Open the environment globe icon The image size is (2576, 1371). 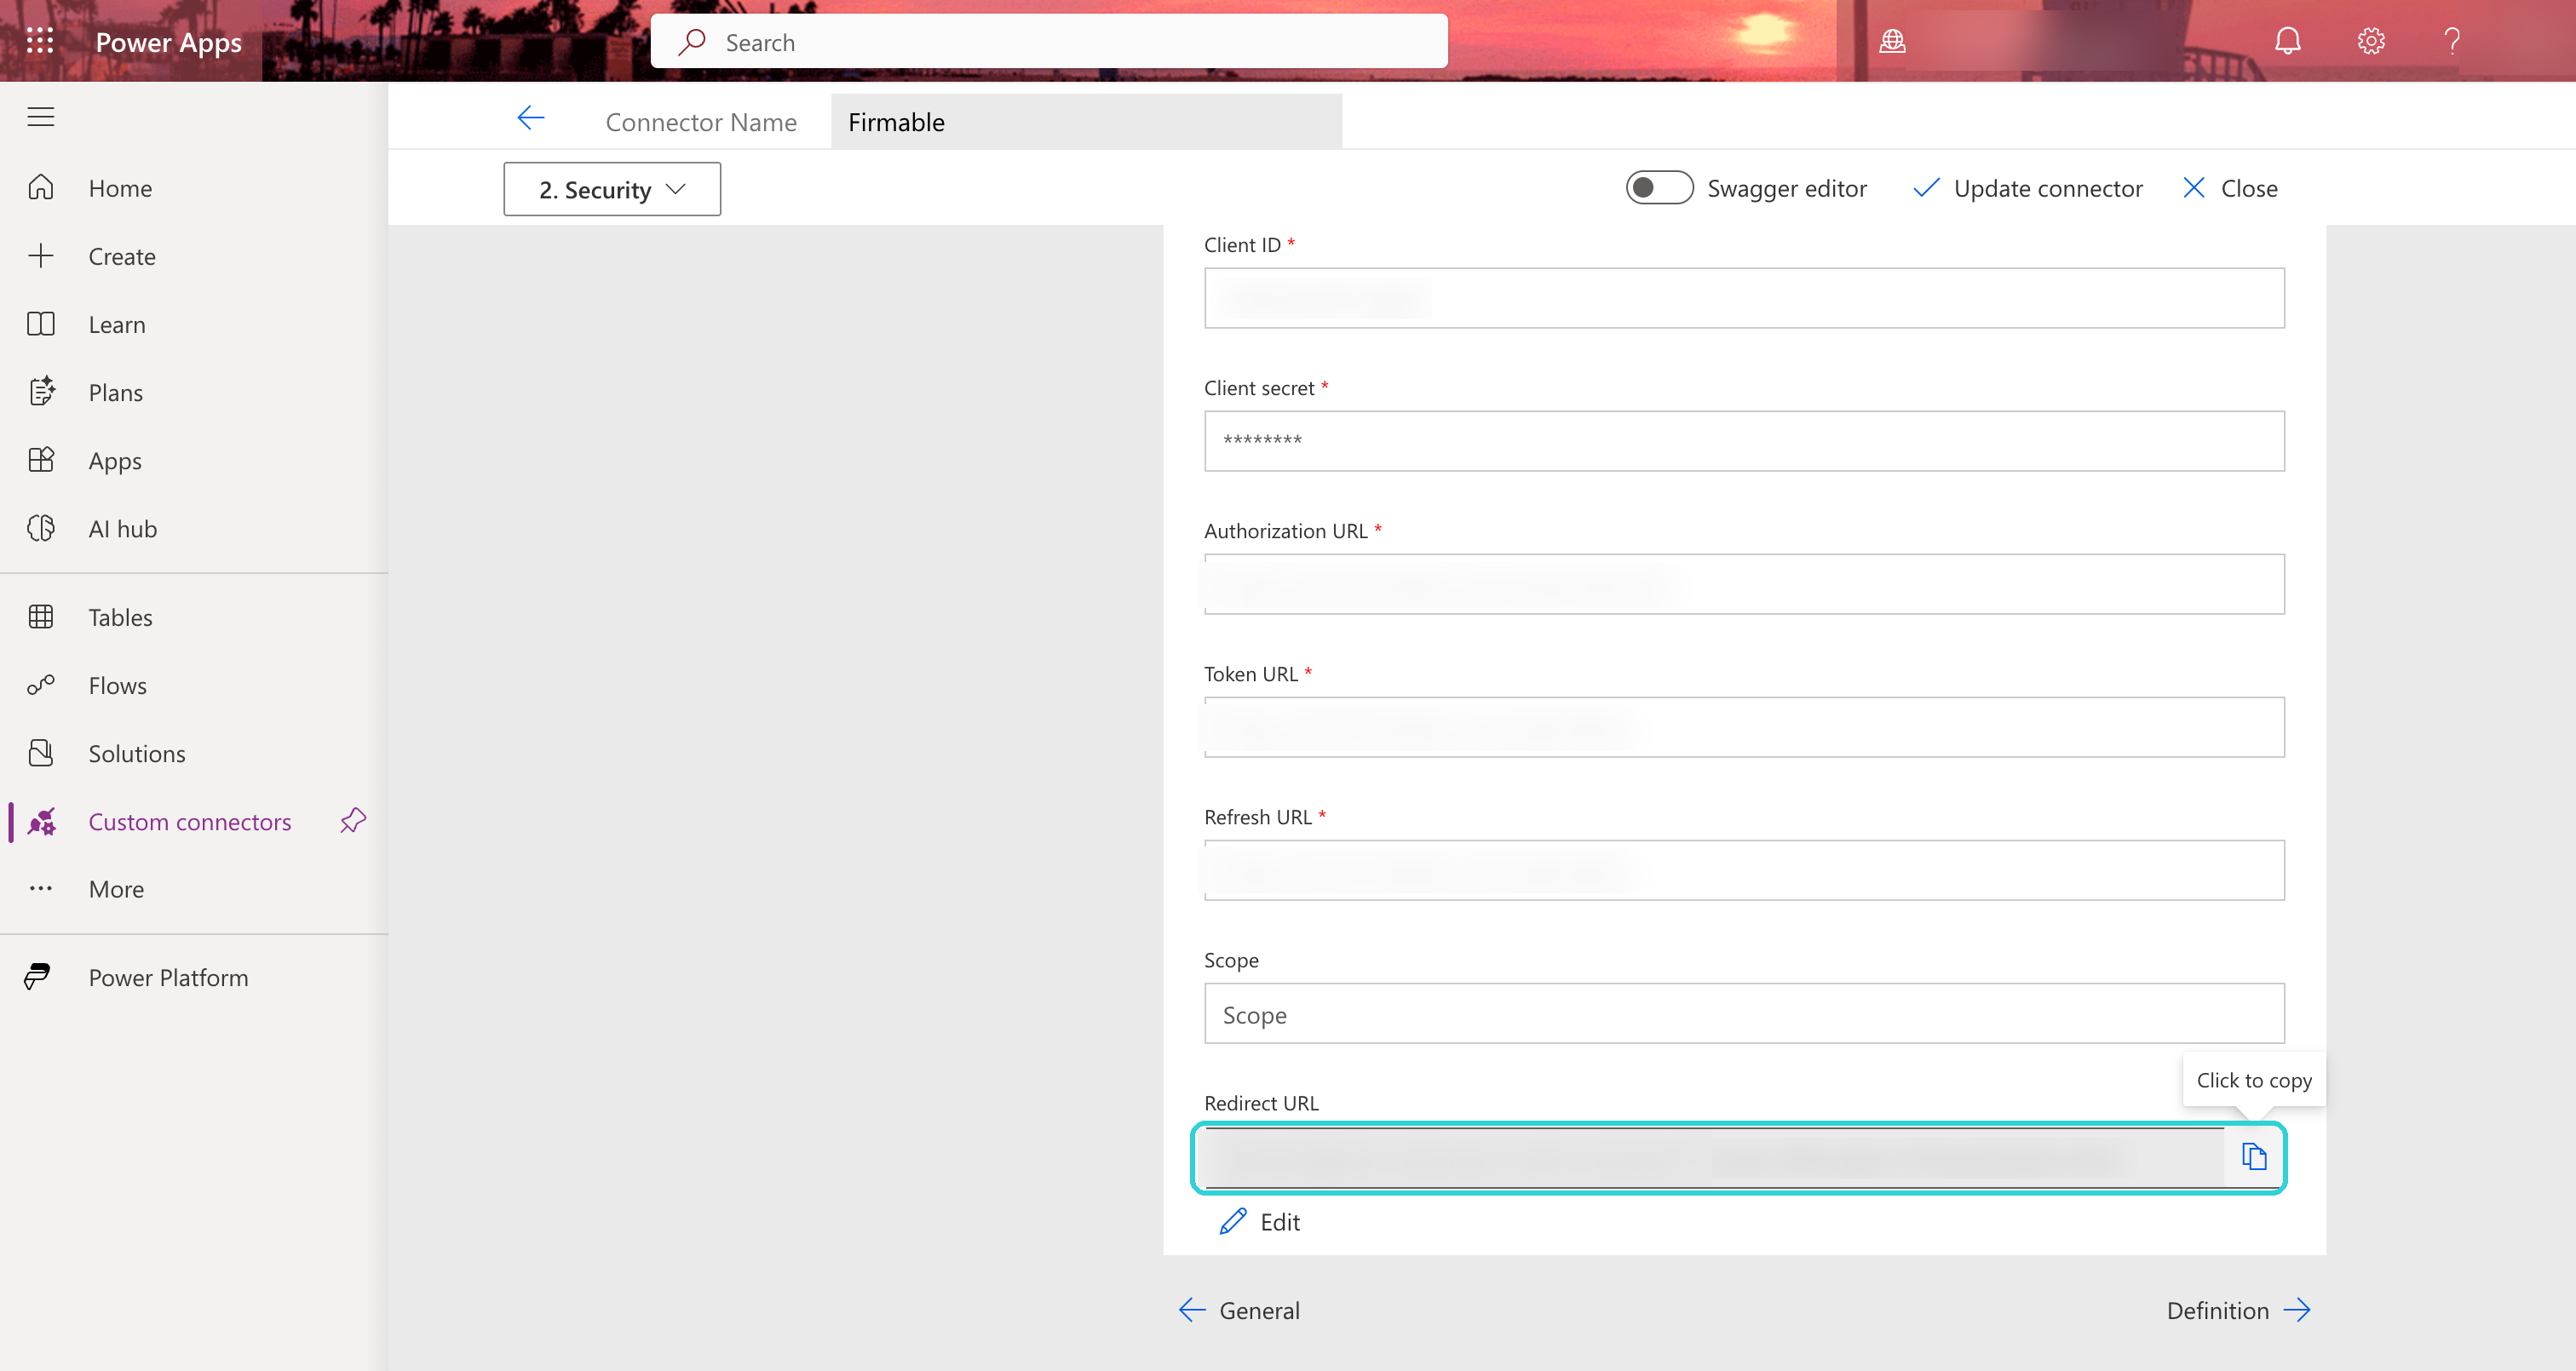1892,41
